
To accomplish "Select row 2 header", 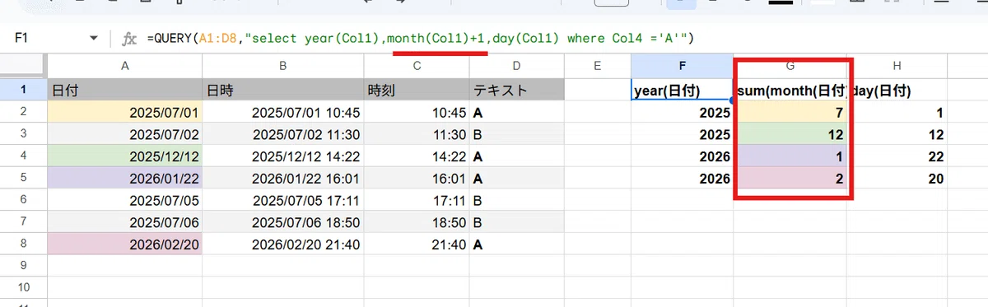I will click(24, 112).
